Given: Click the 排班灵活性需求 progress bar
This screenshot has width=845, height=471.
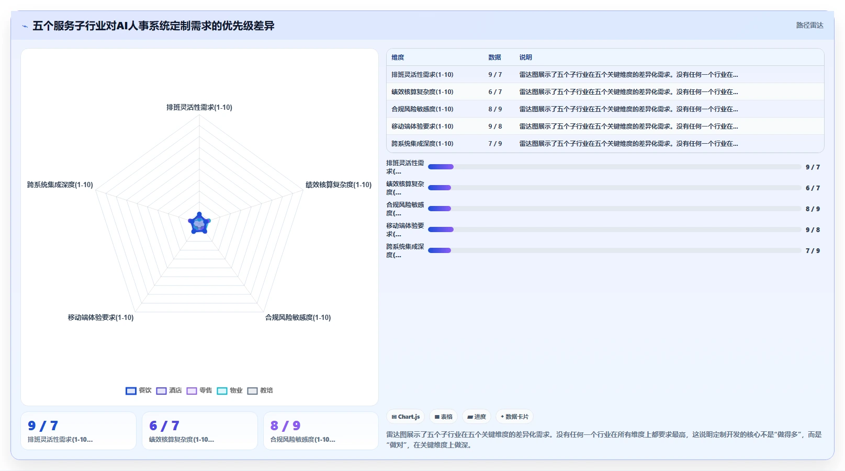Looking at the screenshot, I should [x=615, y=167].
